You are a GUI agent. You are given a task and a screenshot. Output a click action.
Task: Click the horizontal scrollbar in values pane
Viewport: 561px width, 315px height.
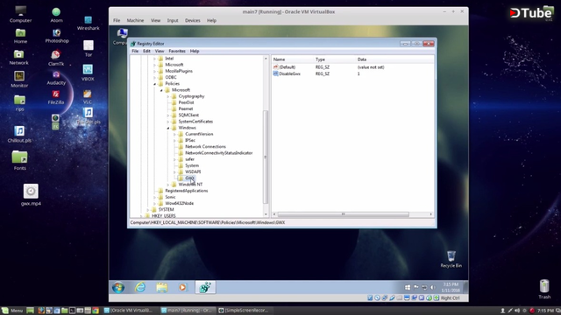point(343,214)
